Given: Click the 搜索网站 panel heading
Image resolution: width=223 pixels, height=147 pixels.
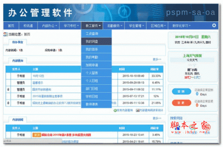Looking at the screenshot, I should coord(176,118).
